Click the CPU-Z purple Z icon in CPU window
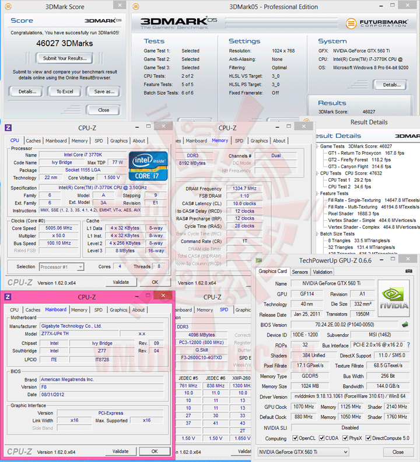Image resolution: width=420 pixels, height=462 pixels. tap(8, 127)
